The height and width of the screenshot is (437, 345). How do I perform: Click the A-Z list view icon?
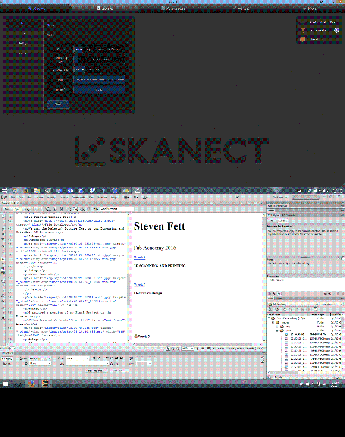tap(275, 293)
